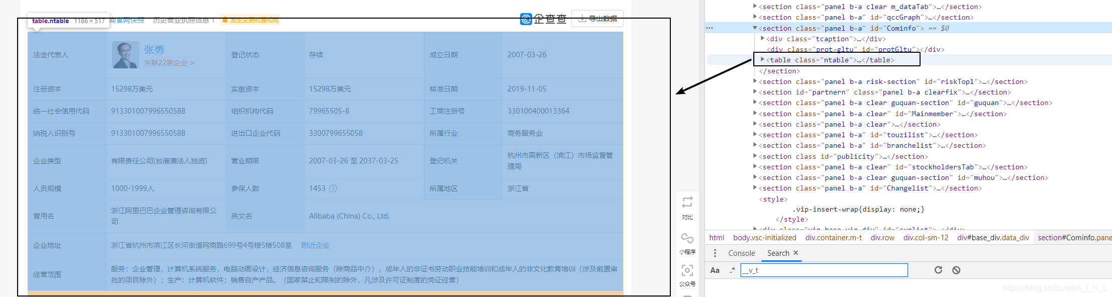Expand the Changelist section node
Screen dimensions: 1112x297
coord(755,187)
